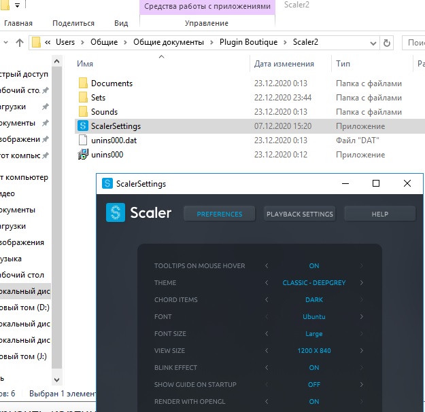Close the ScalerSettings window
Screen dimensions: 425x412
pyautogui.click(x=407, y=183)
